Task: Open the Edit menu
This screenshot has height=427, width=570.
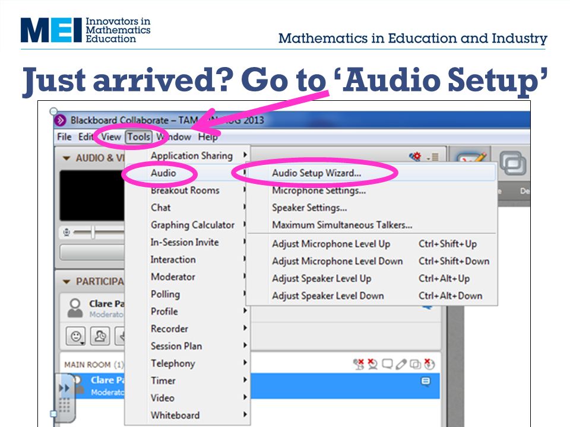Action: [x=86, y=137]
